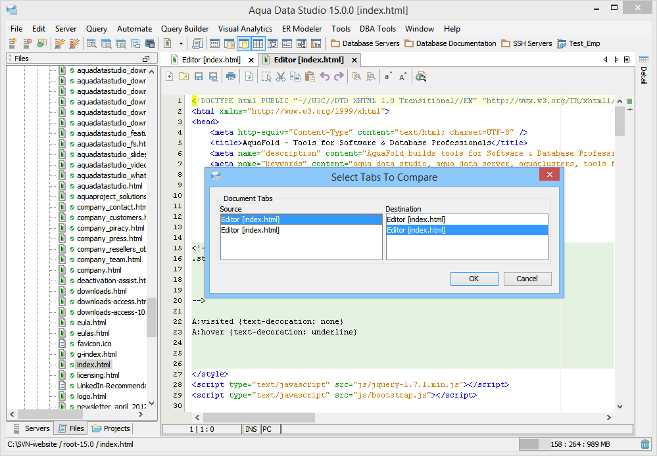
Task: Click the editor horizontal scrollbar thumb
Action: click(x=259, y=417)
